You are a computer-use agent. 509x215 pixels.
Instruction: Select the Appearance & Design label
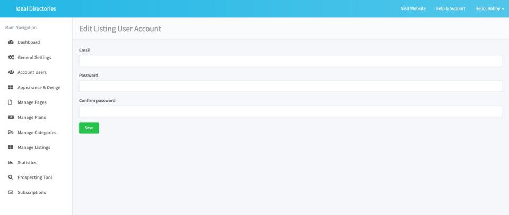(x=39, y=87)
